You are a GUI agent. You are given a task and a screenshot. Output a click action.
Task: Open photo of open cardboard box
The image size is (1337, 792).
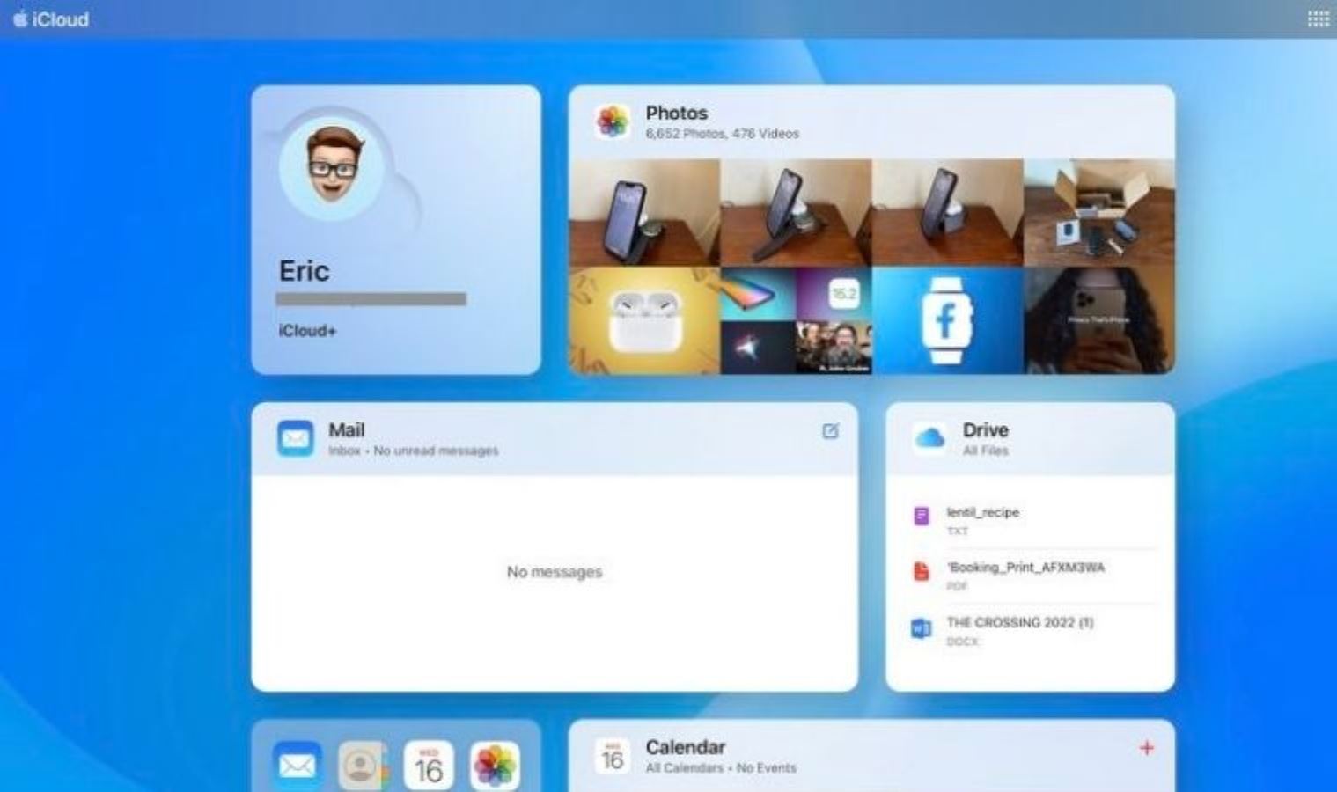(1098, 212)
